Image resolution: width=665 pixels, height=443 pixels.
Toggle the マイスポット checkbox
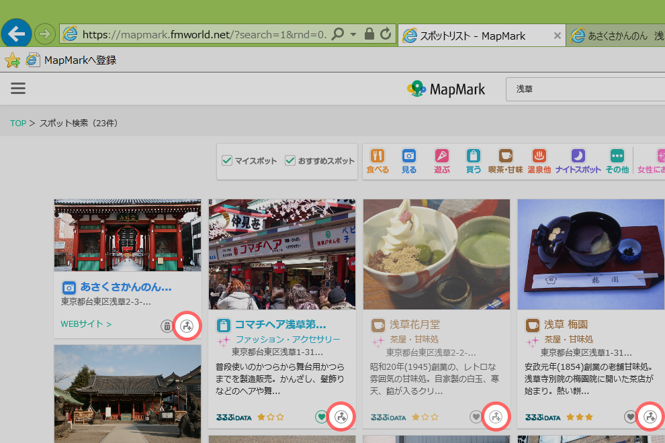pyautogui.click(x=227, y=161)
